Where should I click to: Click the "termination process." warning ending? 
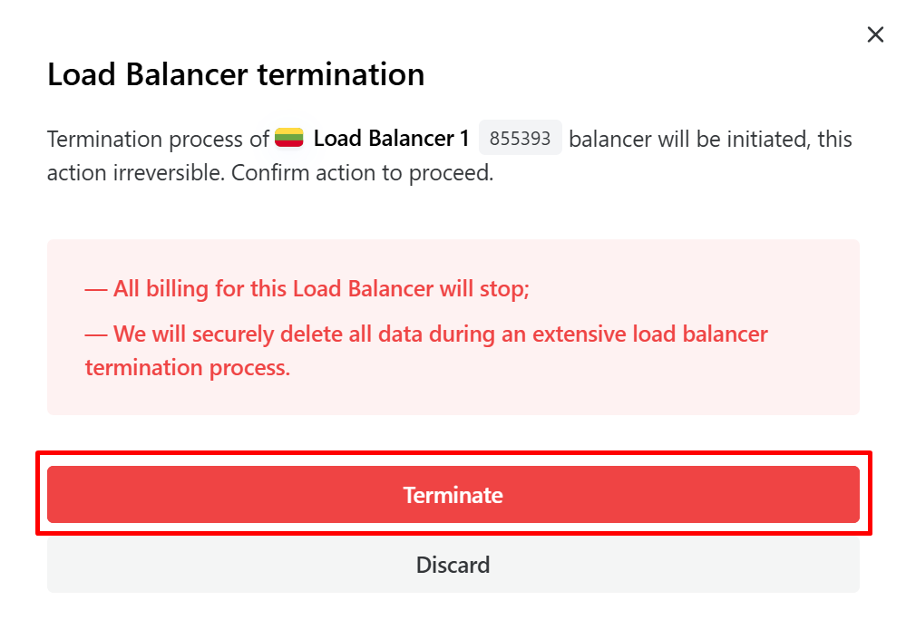188,367
